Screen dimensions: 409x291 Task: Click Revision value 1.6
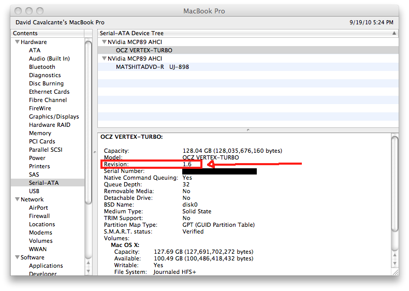tap(187, 164)
